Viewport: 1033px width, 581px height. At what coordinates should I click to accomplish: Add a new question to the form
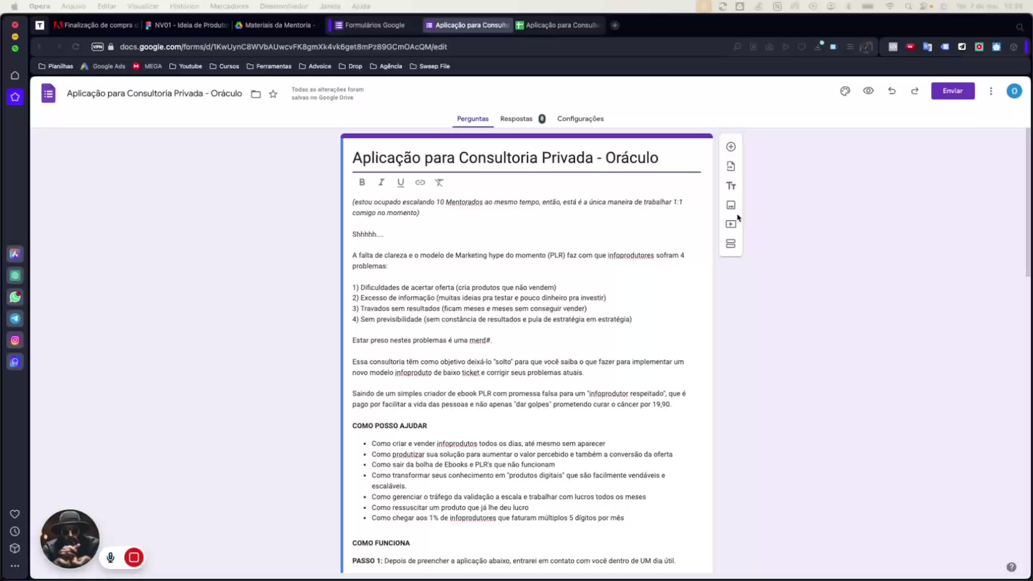click(x=731, y=146)
